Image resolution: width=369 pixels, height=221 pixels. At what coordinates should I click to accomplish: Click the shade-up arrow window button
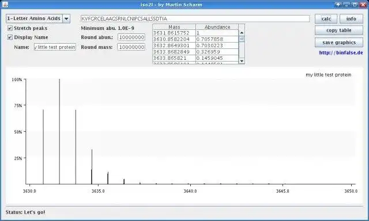coord(338,5)
